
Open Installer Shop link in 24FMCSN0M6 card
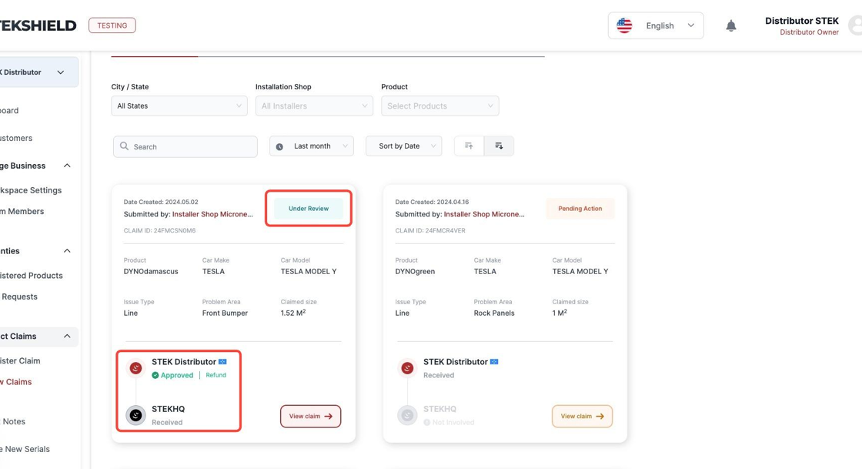coord(212,214)
